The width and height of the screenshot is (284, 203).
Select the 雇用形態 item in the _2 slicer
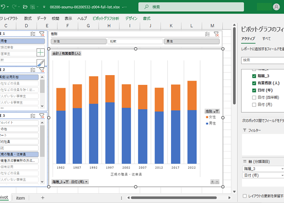19,77
